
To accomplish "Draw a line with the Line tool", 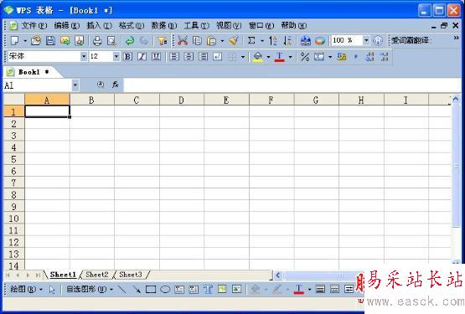I will pyautogui.click(x=122, y=289).
